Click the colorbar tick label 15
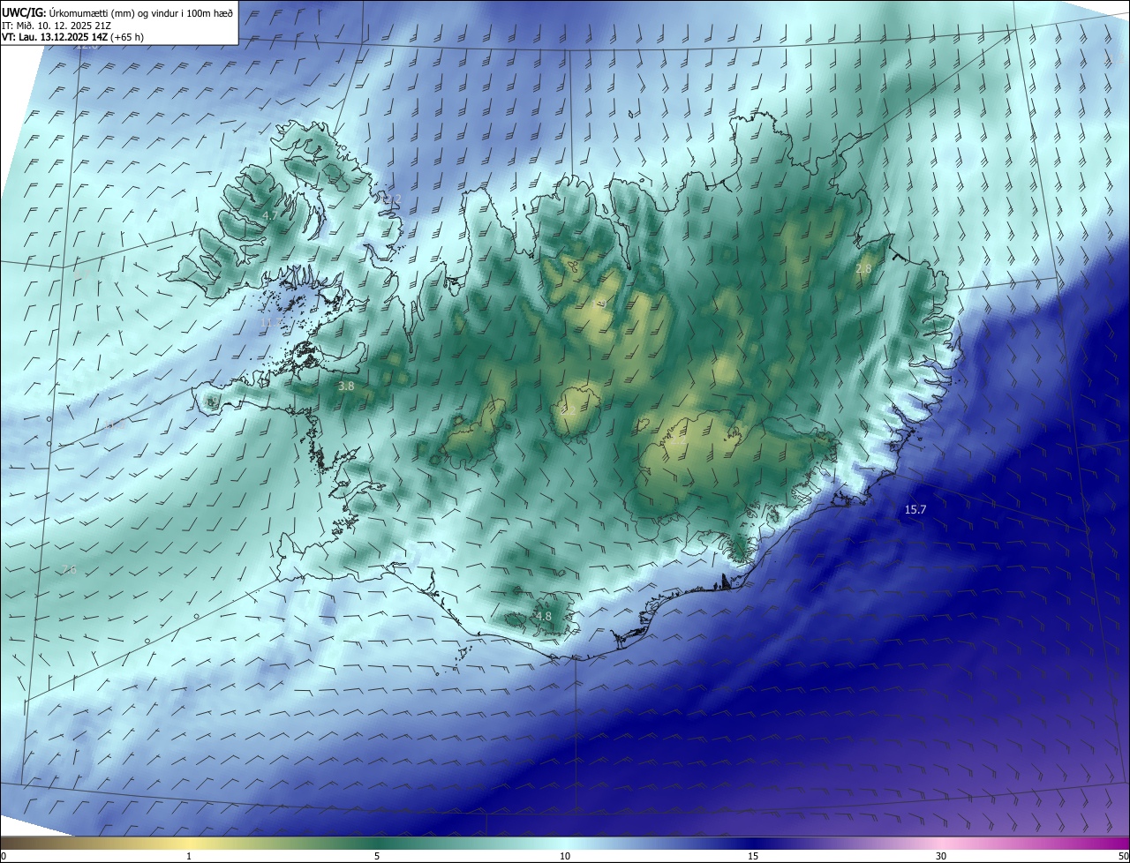The width and height of the screenshot is (1130, 863). click(x=753, y=857)
